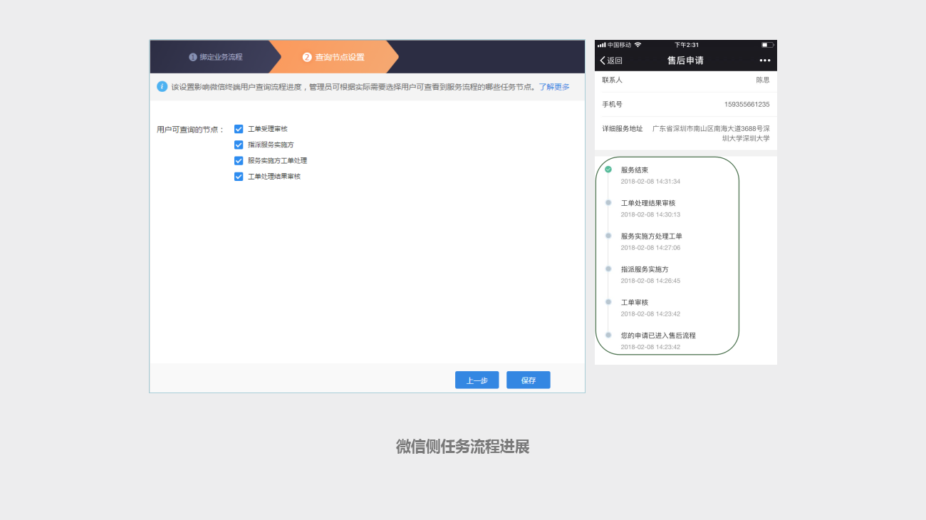Click timeline dot beside 工单审核
Viewport: 926px width, 520px height.
[x=608, y=301]
